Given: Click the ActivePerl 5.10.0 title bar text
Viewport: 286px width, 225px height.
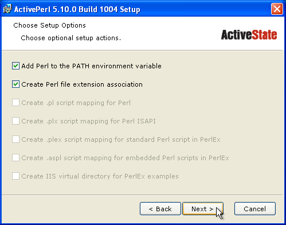Looking at the screenshot, I should [77, 9].
